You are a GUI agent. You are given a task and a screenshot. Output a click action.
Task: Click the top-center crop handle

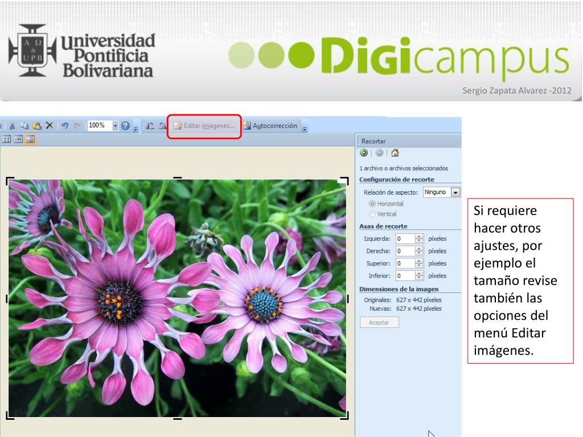click(178, 179)
